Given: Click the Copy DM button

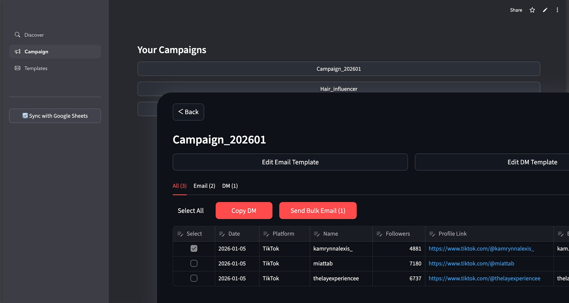Looking at the screenshot, I should click(x=244, y=211).
